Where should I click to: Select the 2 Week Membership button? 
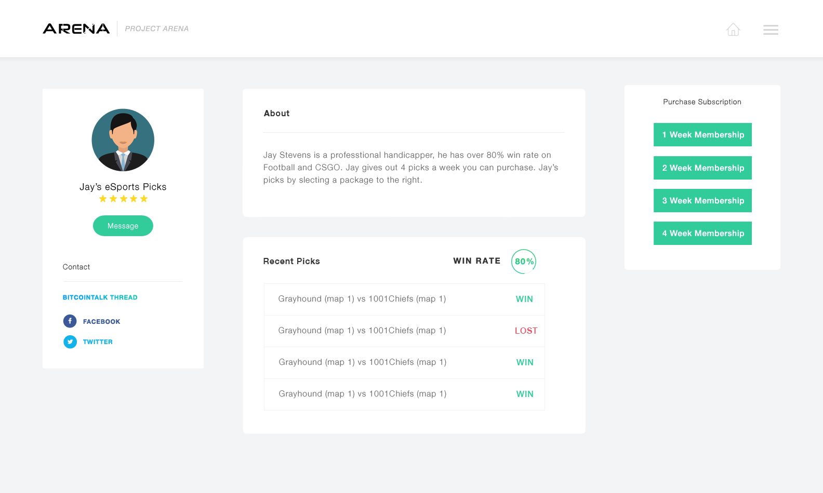pos(702,168)
